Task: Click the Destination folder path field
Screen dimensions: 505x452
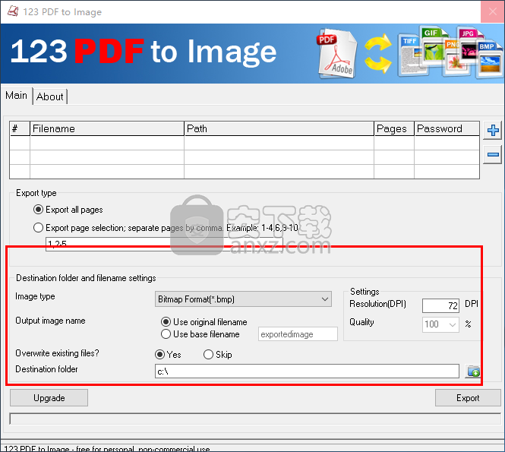Action: [x=307, y=371]
